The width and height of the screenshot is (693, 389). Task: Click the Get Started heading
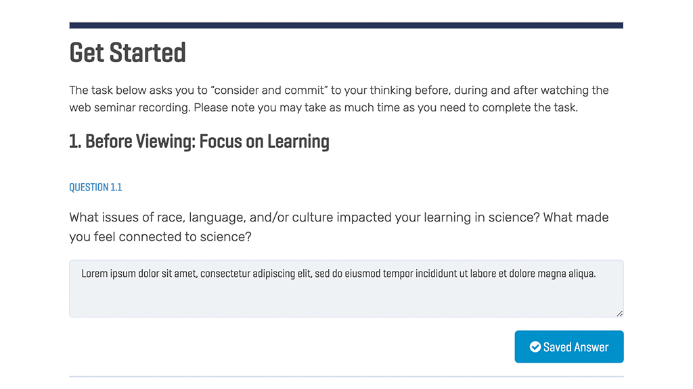pos(127,53)
